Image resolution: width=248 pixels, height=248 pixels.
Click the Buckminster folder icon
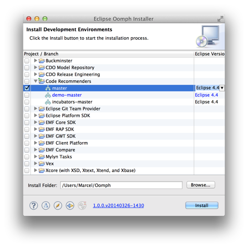[42, 60]
